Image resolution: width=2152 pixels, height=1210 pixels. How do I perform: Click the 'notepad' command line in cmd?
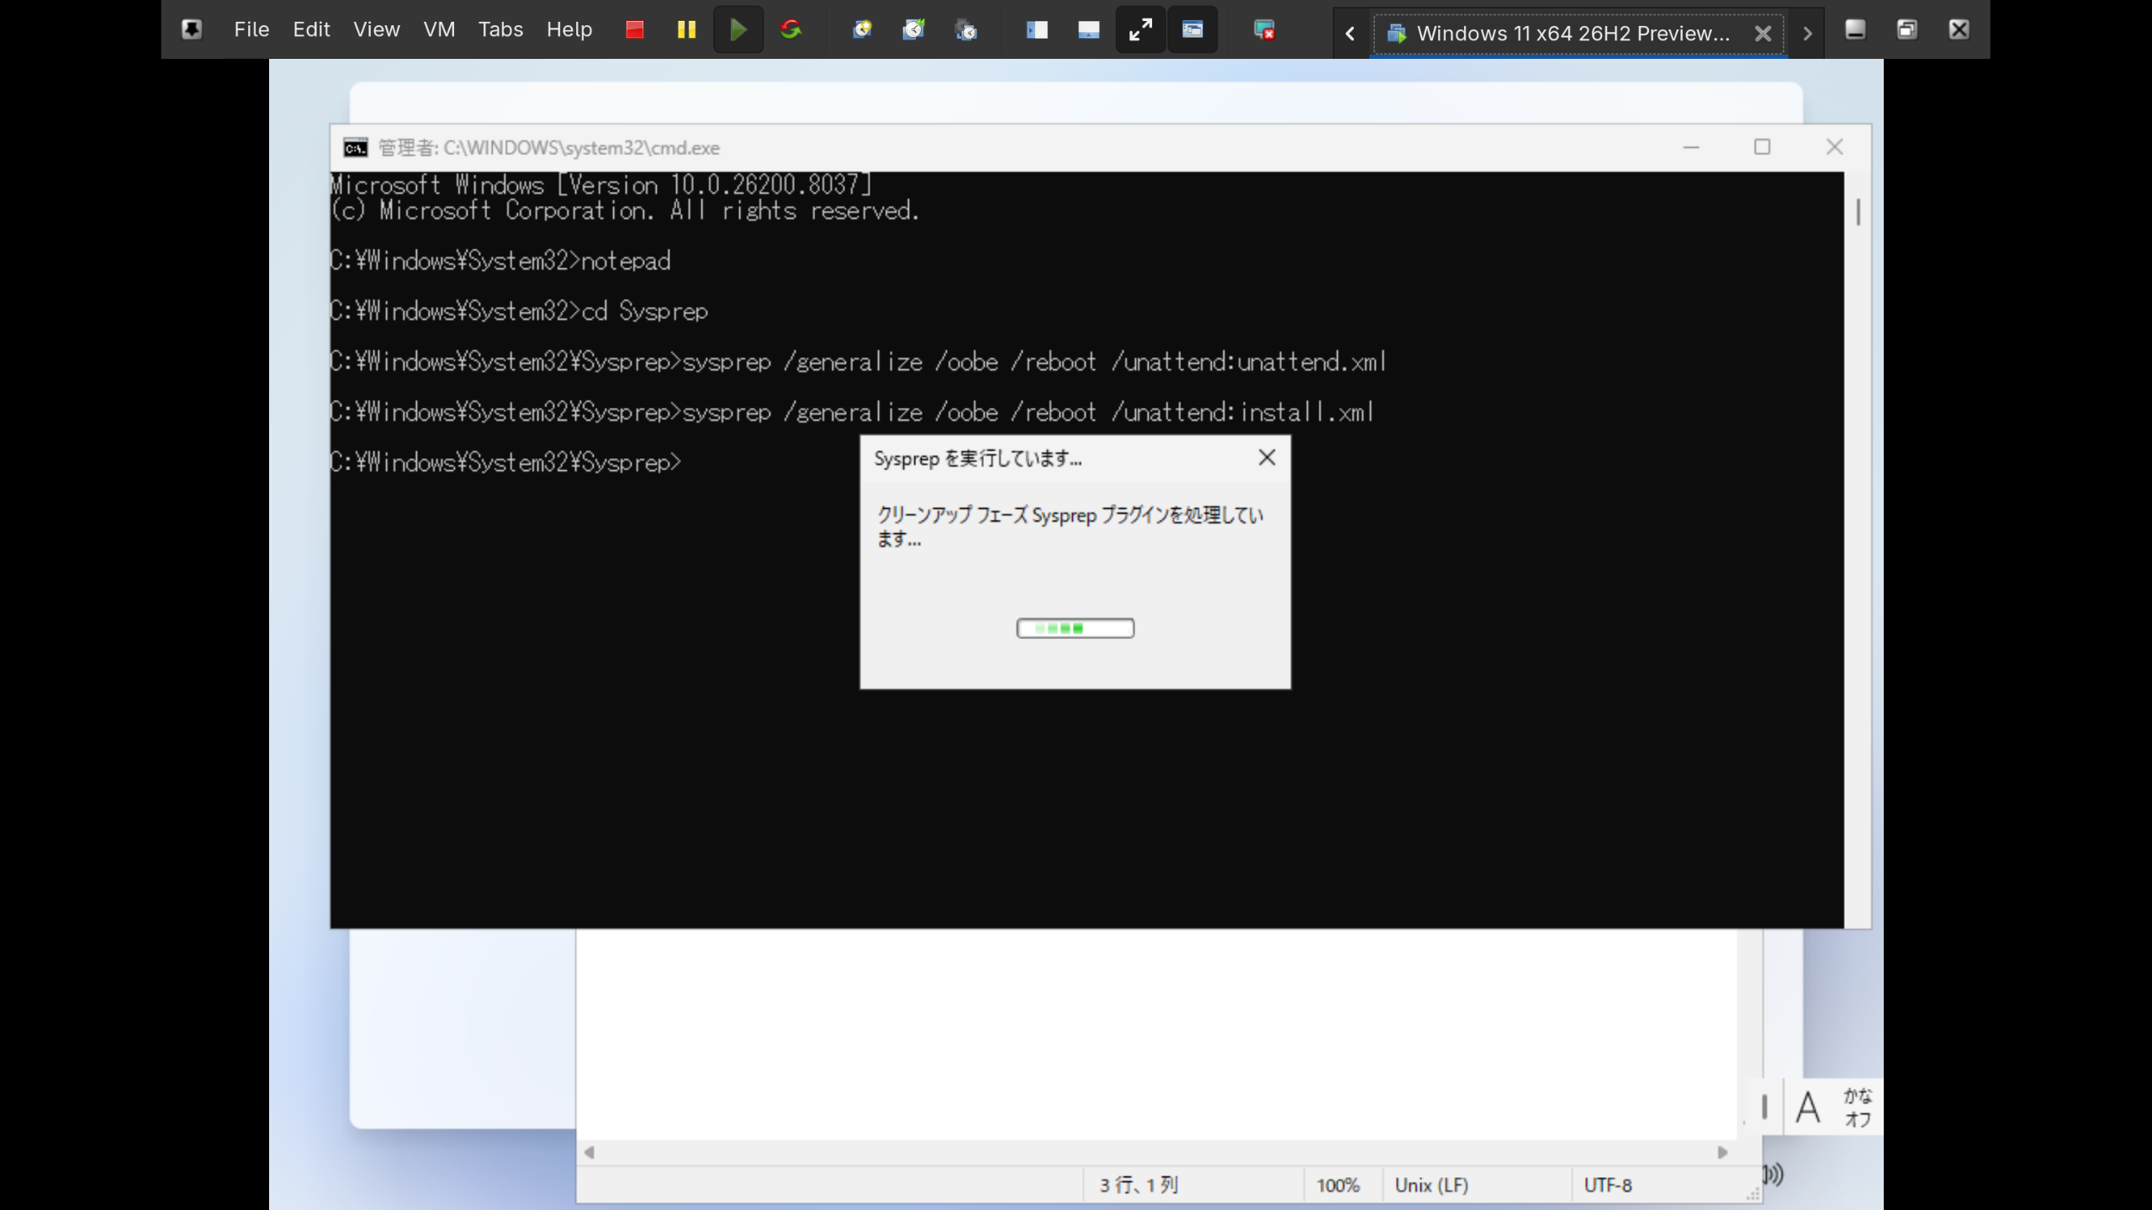point(500,261)
